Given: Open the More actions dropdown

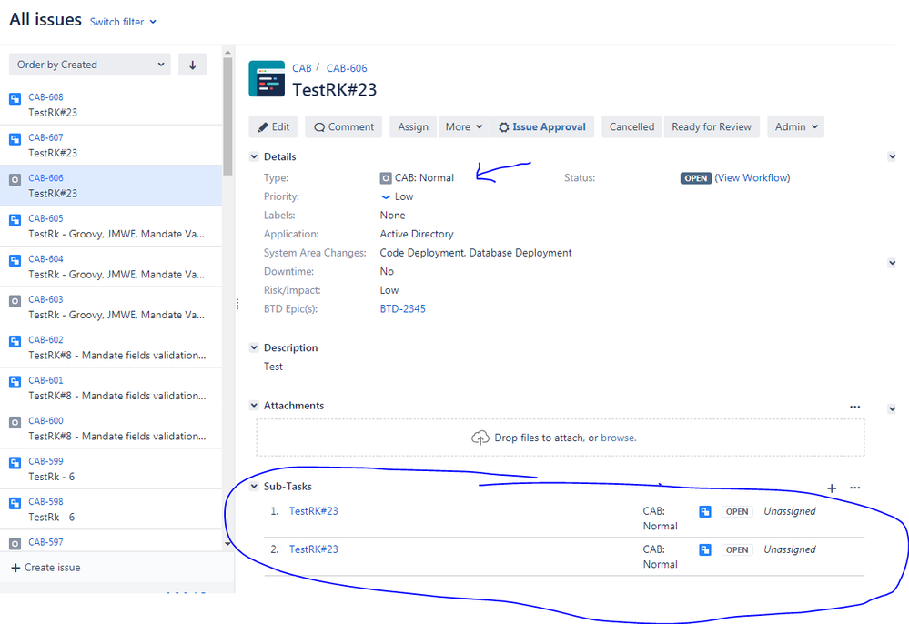Looking at the screenshot, I should click(464, 126).
